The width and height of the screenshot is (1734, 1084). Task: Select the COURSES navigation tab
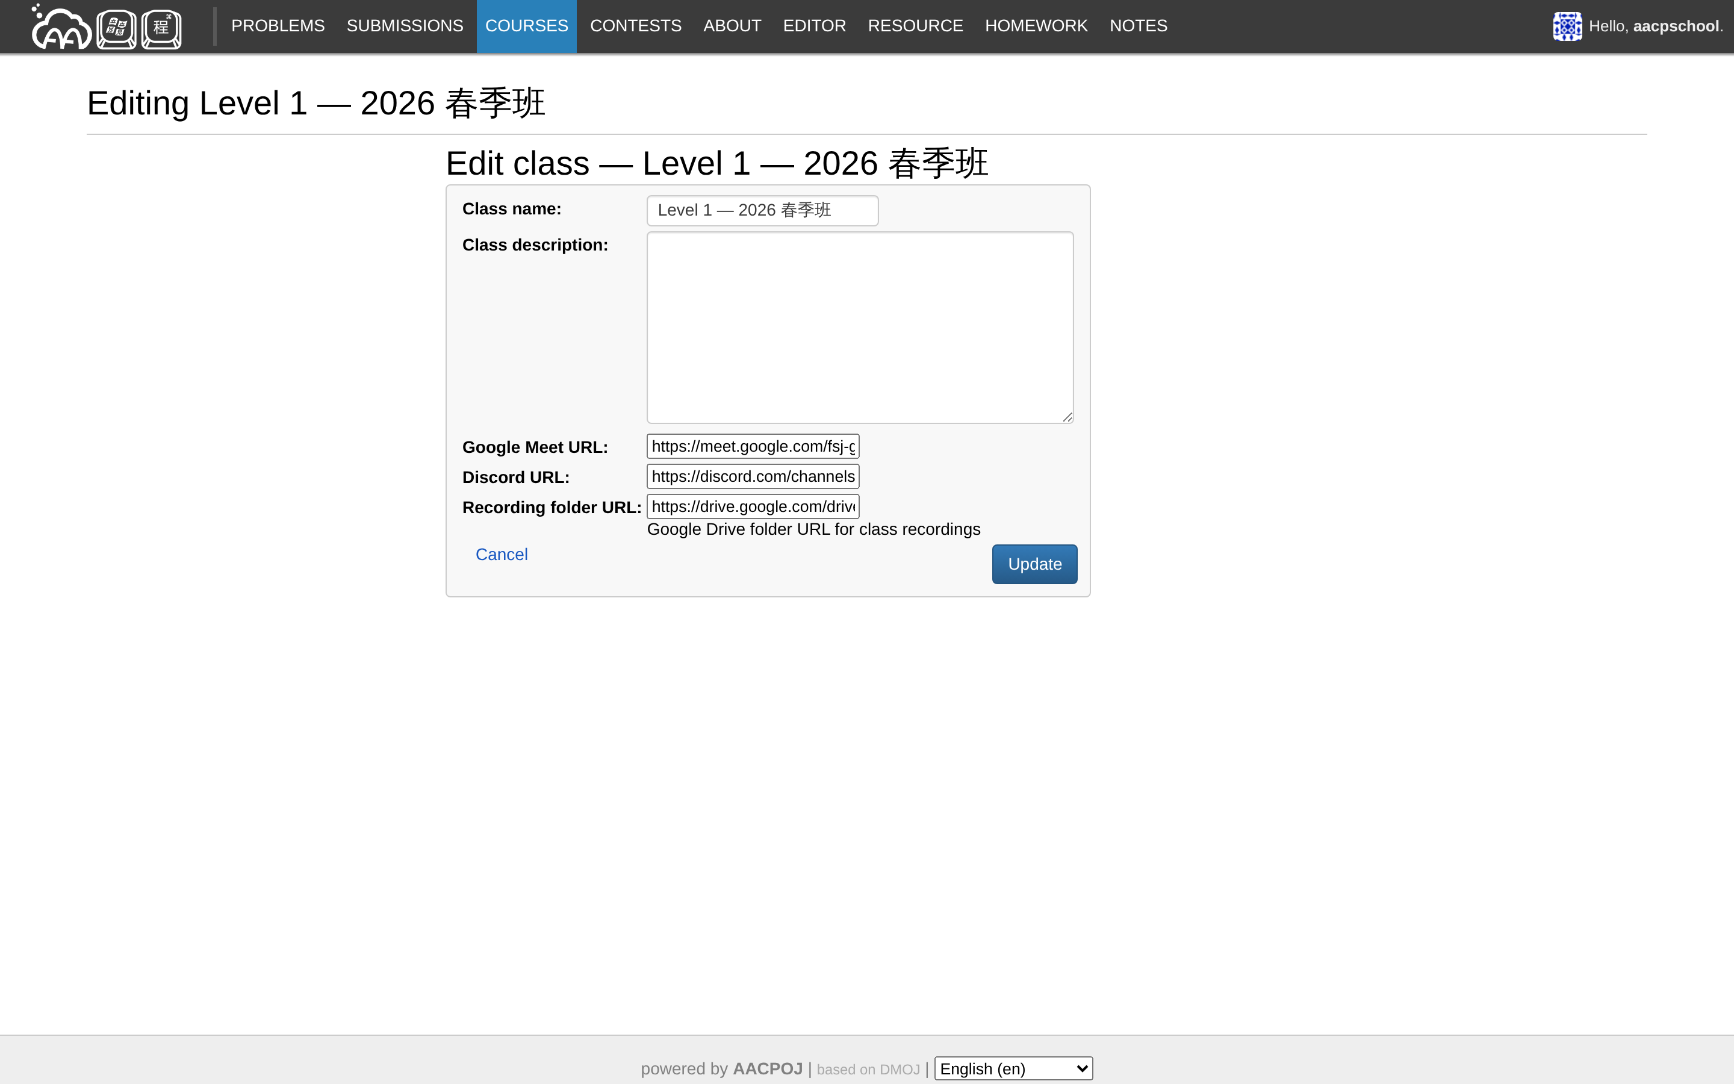coord(526,26)
